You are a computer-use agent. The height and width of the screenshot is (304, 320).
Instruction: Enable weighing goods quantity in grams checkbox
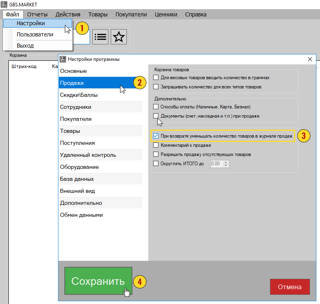pos(156,78)
